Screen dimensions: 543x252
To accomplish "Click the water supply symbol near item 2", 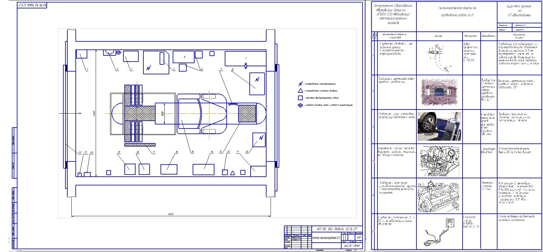I will click(x=119, y=53).
